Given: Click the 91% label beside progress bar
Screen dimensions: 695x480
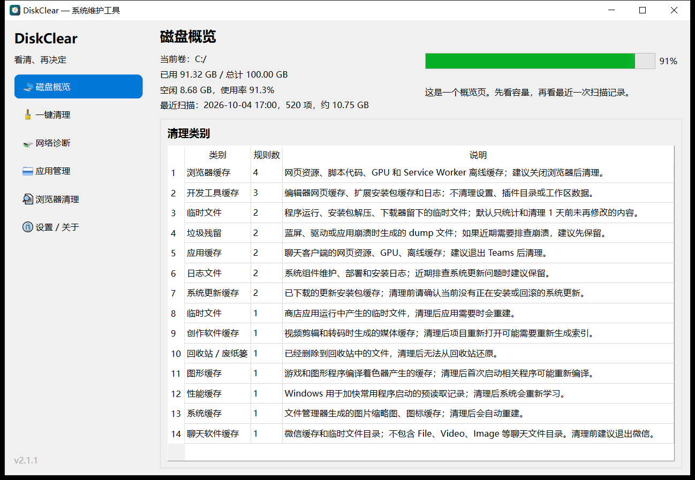Looking at the screenshot, I should pos(668,61).
